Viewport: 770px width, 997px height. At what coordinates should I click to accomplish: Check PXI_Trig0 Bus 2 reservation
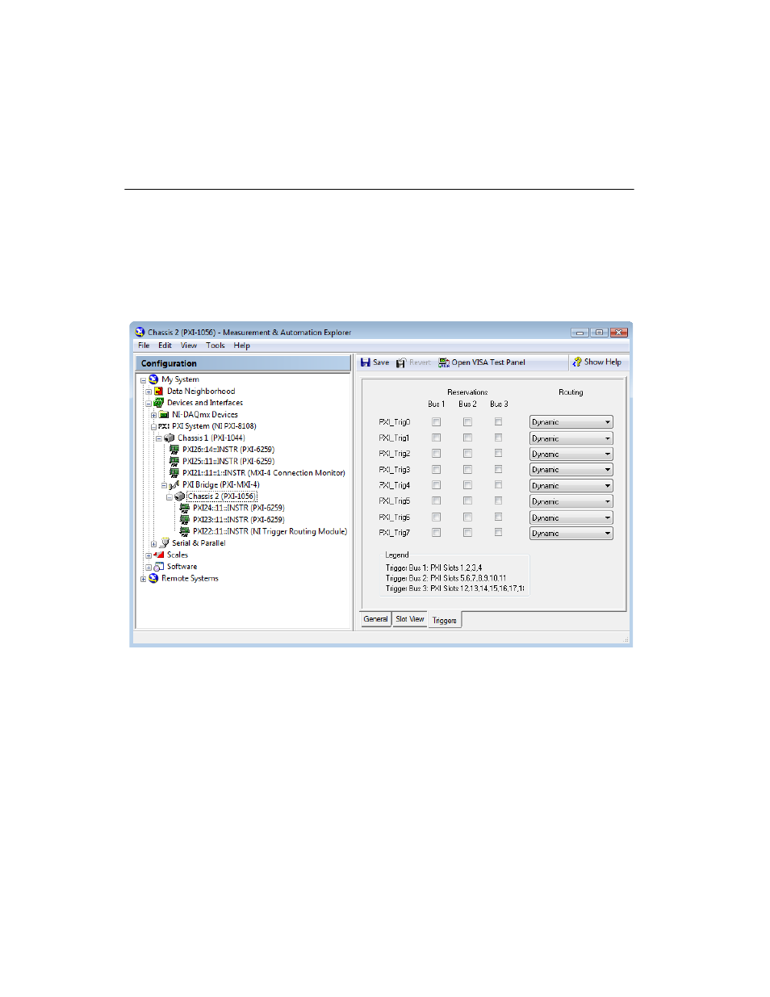(467, 421)
